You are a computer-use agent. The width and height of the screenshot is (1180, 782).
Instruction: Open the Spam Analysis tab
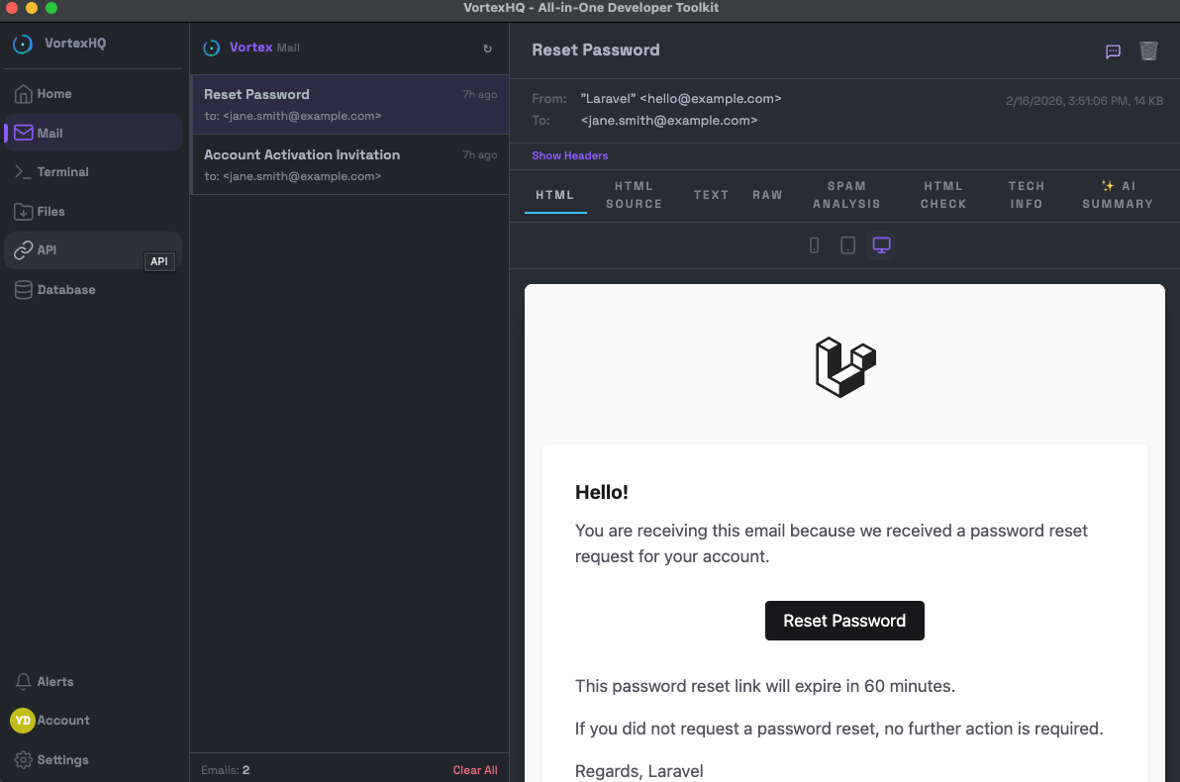(x=846, y=195)
